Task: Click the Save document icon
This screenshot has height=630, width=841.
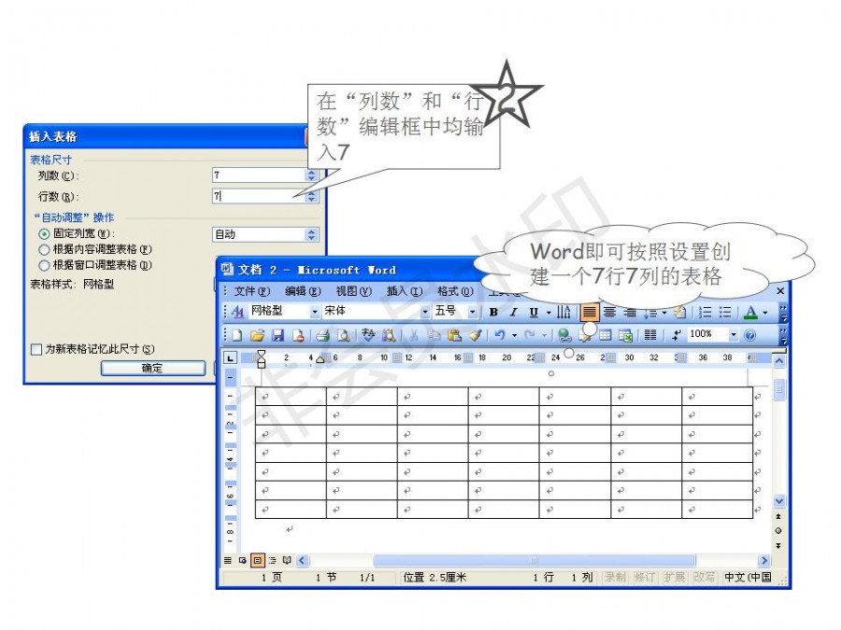Action: pos(277,335)
